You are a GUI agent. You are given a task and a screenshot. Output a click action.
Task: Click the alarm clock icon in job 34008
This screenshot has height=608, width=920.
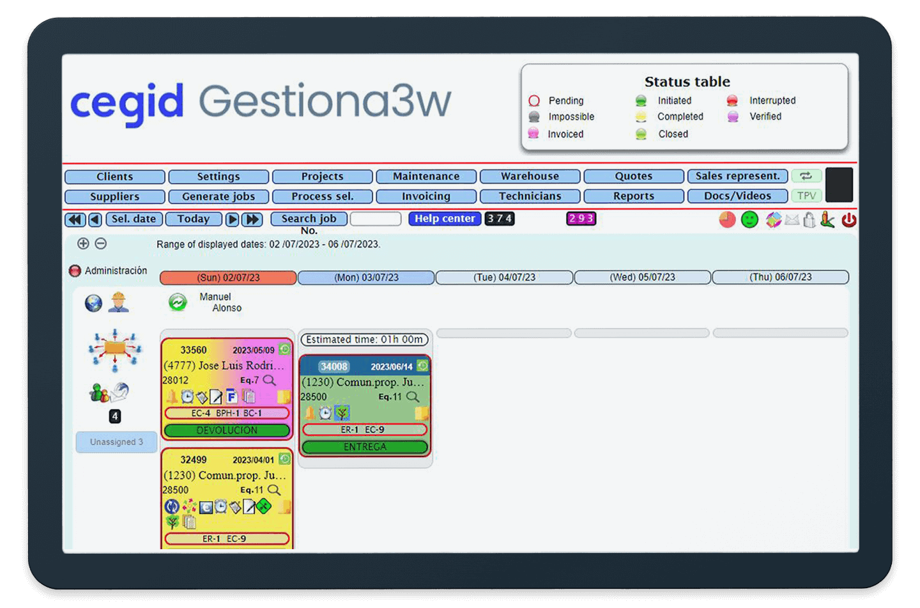pos(326,413)
